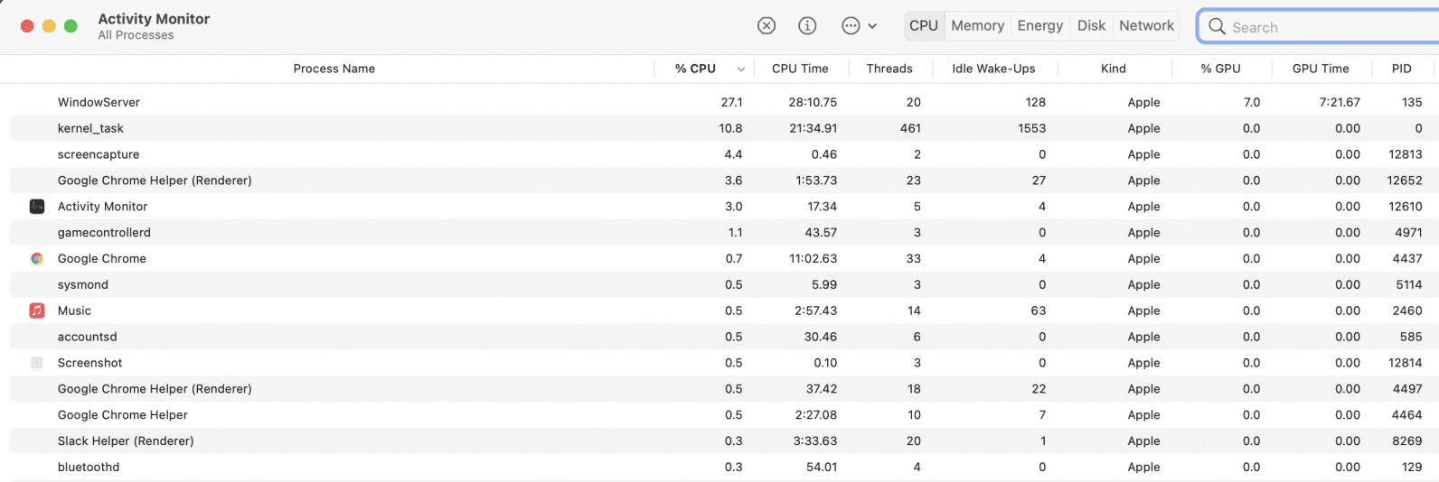This screenshot has height=482, width=1439.
Task: Select the screencapture process row
Action: click(x=723, y=154)
